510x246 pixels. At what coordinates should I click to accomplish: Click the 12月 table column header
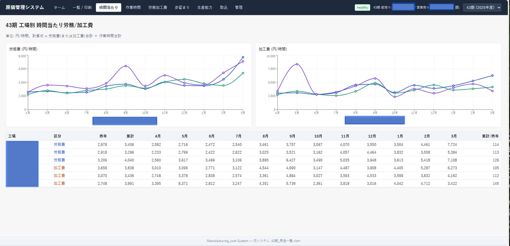pos(372,136)
